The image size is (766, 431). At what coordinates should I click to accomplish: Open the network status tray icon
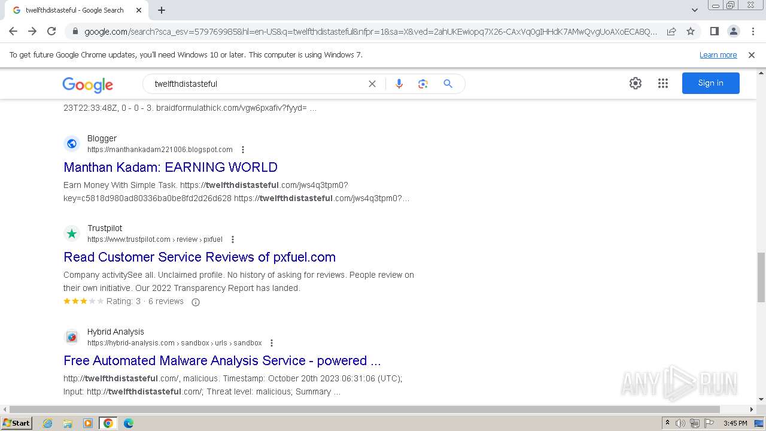[x=695, y=423]
